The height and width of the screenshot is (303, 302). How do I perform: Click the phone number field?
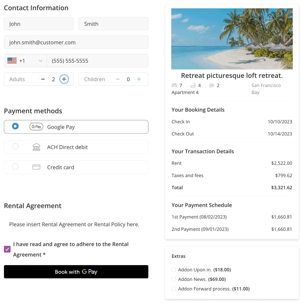coord(97,61)
